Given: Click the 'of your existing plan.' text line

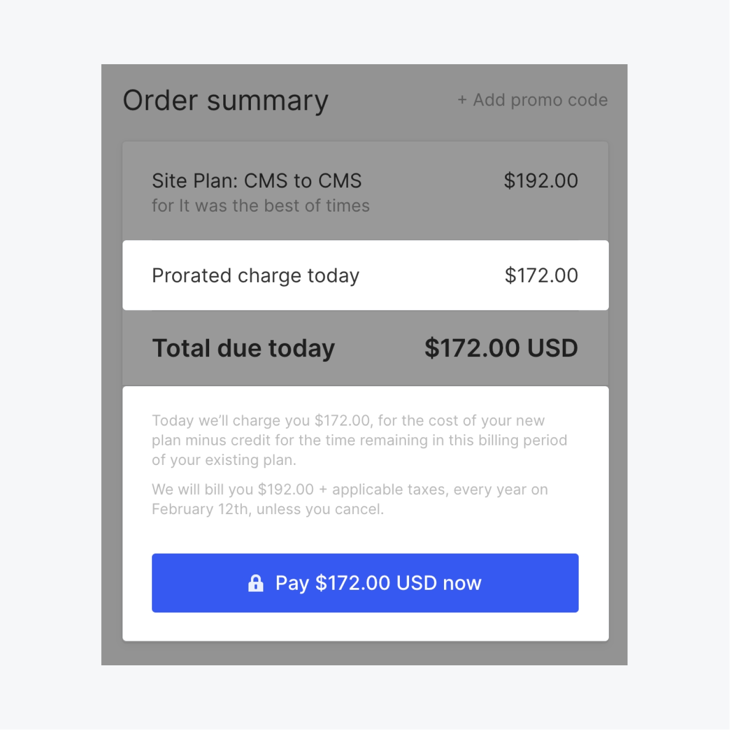Looking at the screenshot, I should pyautogui.click(x=224, y=460).
